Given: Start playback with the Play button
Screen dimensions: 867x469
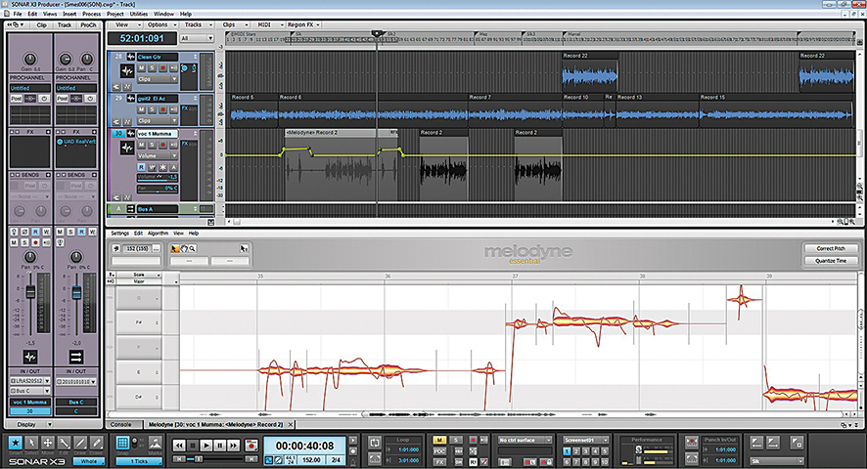Looking at the screenshot, I should [x=206, y=446].
